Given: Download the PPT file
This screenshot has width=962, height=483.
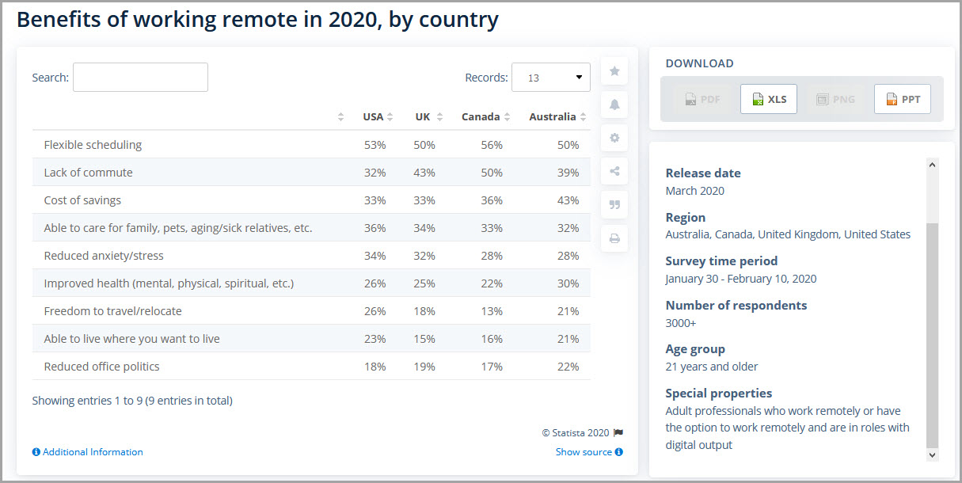Looking at the screenshot, I should pyautogui.click(x=902, y=99).
